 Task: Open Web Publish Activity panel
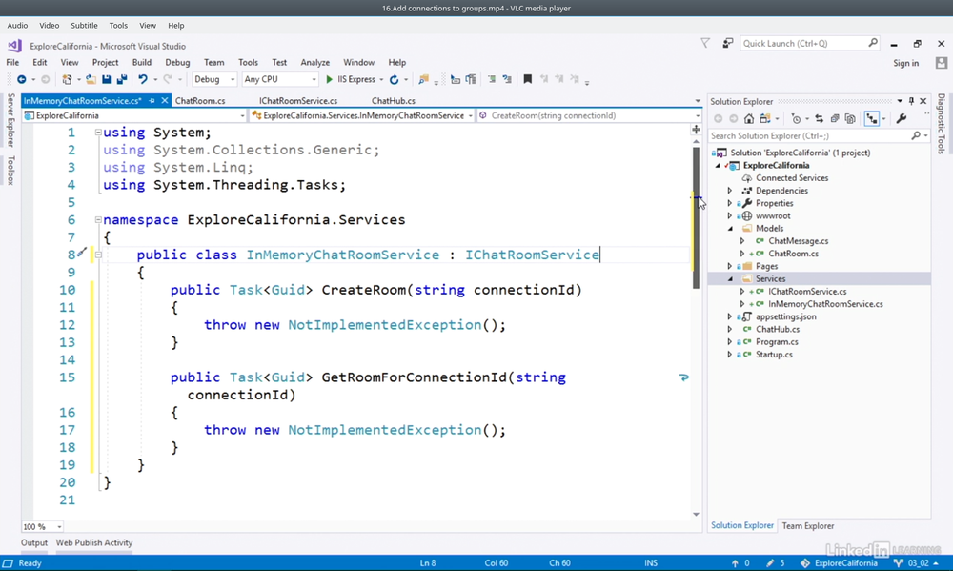coord(94,542)
